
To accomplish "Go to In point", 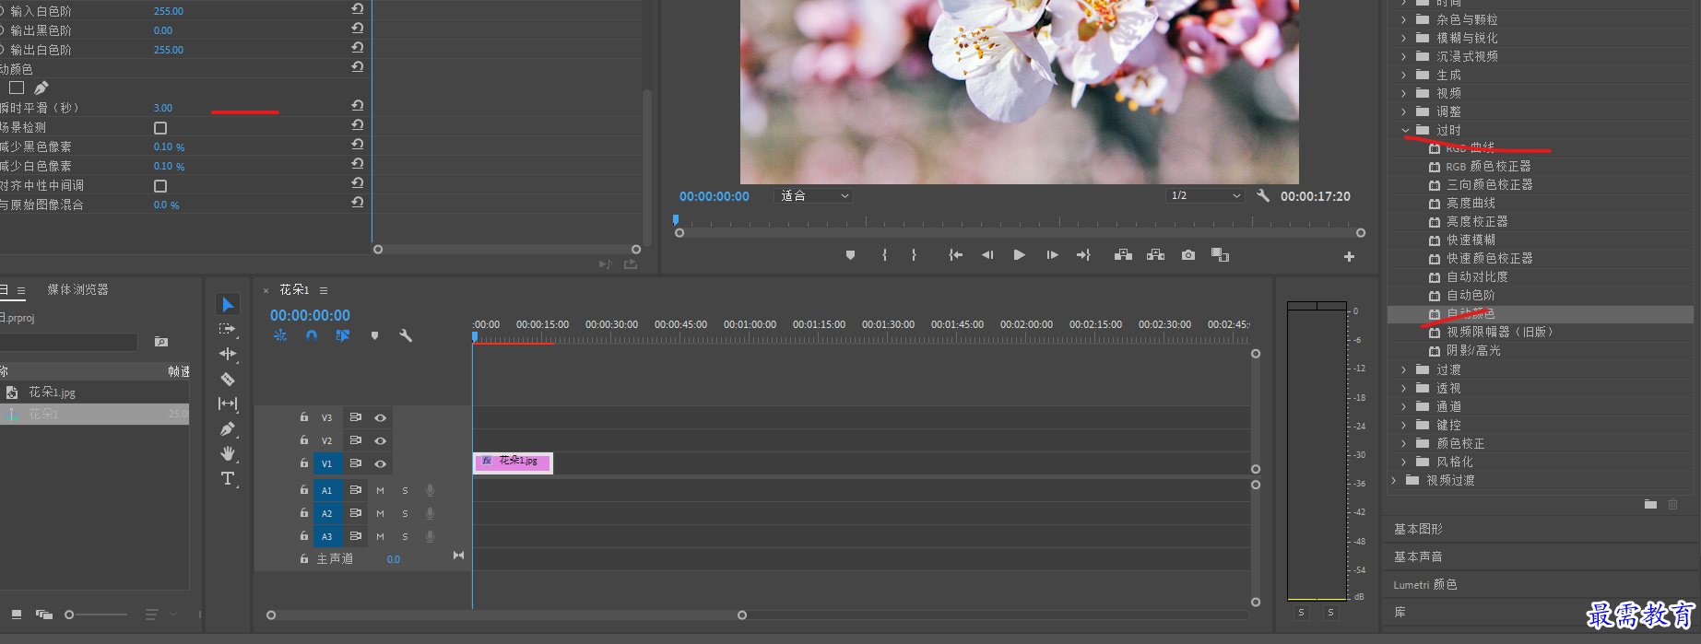I will click(x=956, y=255).
